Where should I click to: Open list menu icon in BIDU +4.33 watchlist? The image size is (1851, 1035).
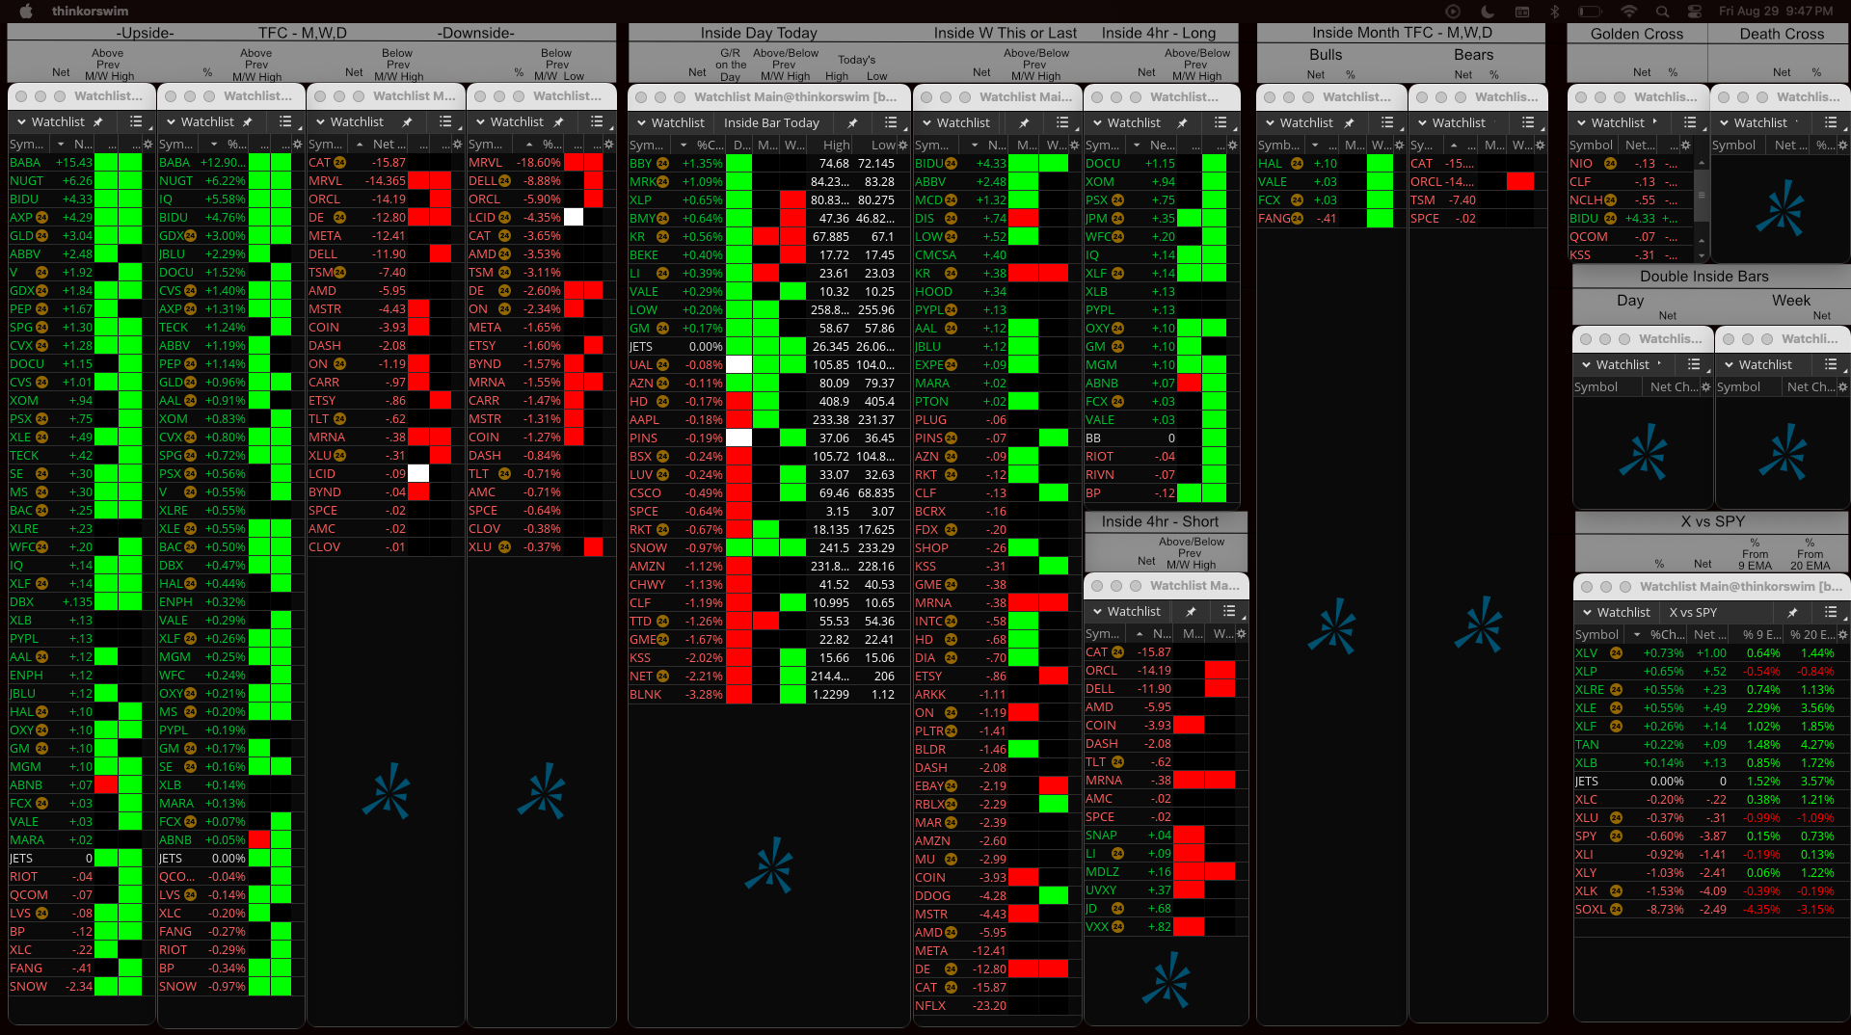pyautogui.click(x=1062, y=123)
